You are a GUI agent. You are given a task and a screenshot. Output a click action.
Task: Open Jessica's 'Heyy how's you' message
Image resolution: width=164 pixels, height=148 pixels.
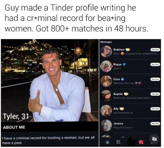[131, 126]
